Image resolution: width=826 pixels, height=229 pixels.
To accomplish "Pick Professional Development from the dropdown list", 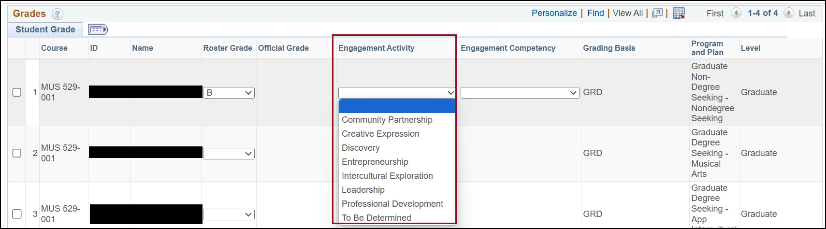I will pos(392,204).
